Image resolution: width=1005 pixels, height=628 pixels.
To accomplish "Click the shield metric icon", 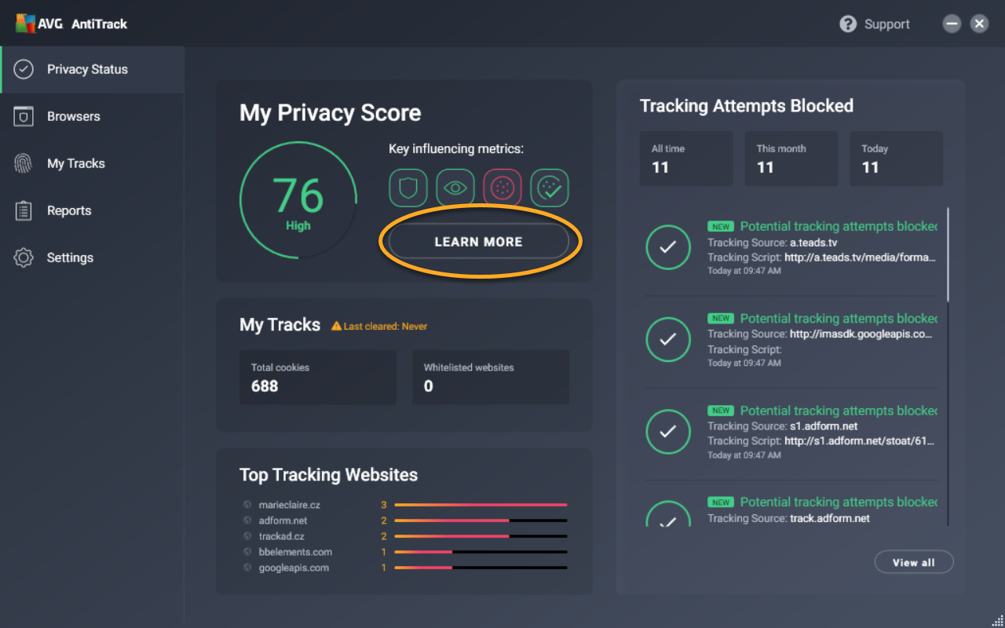I will [408, 188].
